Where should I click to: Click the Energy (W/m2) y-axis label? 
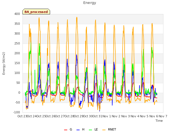click(4, 63)
